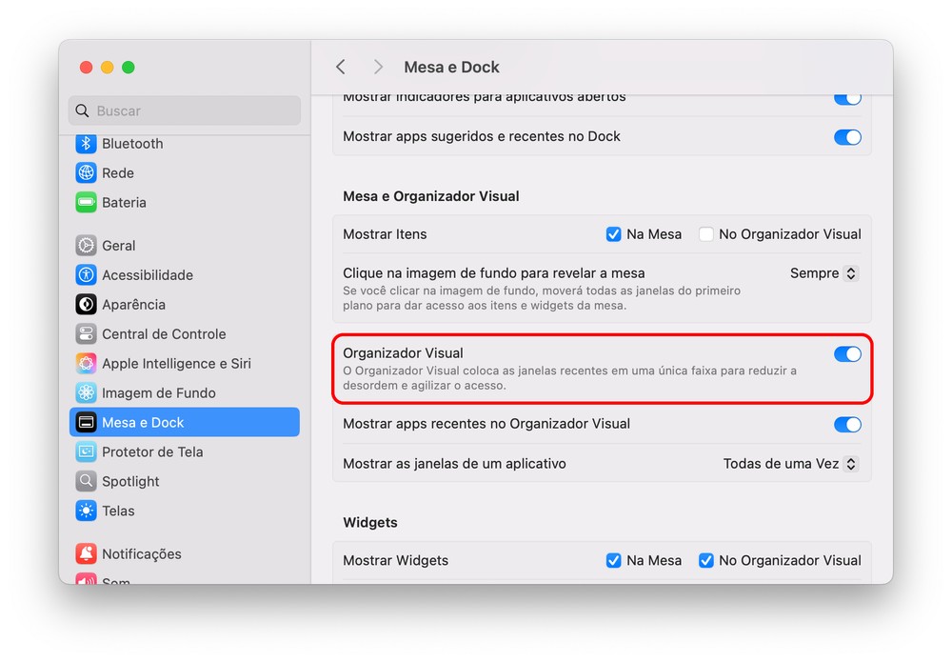Click the Central de Controle icon

[86, 334]
